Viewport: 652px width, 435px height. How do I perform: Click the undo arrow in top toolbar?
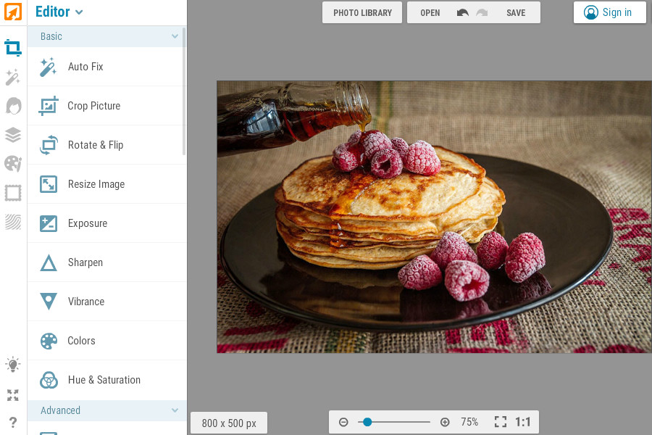click(463, 13)
